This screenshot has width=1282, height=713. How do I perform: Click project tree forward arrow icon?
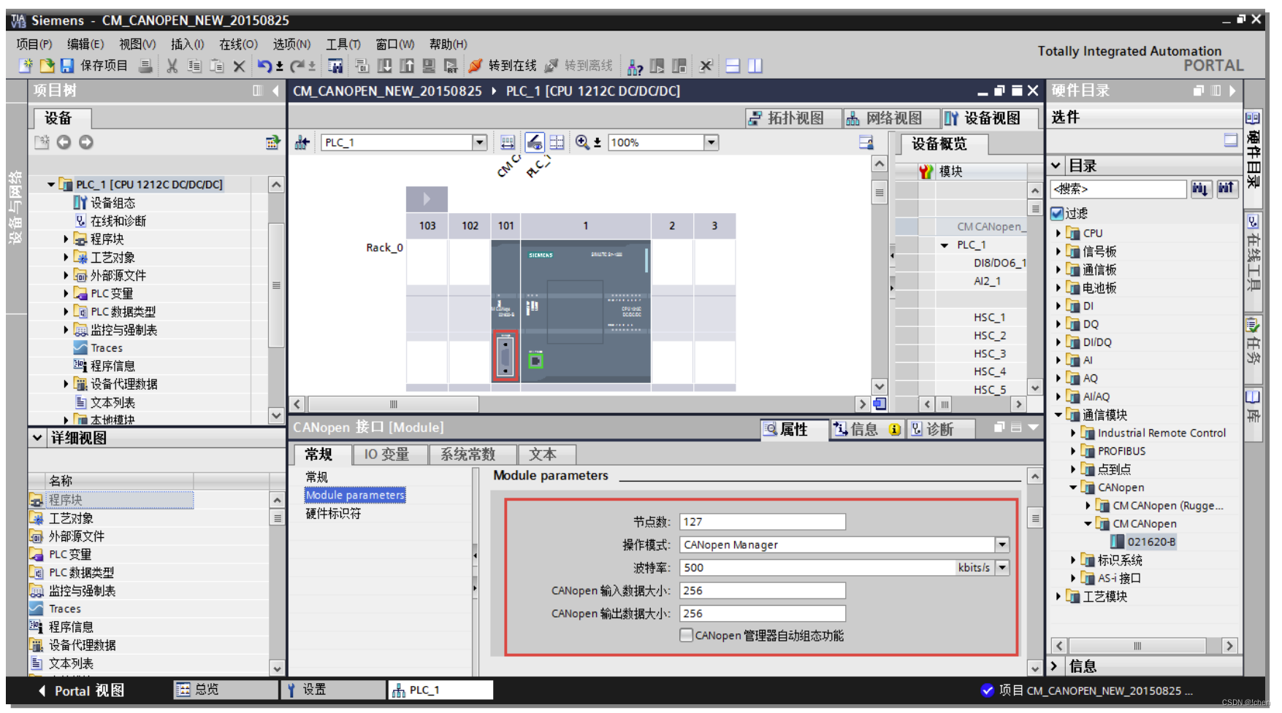point(86,142)
